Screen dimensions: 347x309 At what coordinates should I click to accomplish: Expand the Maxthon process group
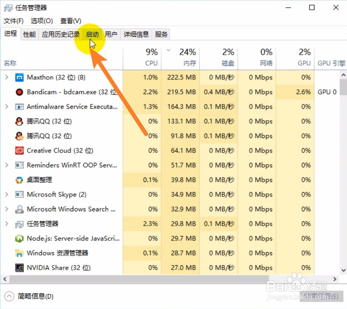[x=7, y=77]
